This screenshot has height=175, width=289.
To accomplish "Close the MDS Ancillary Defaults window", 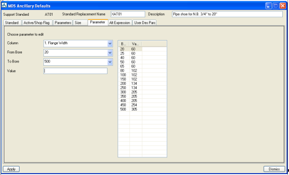I will 282,6.
